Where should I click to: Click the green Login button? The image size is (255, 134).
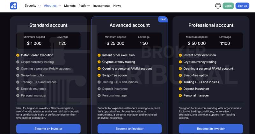(x=228, y=6)
